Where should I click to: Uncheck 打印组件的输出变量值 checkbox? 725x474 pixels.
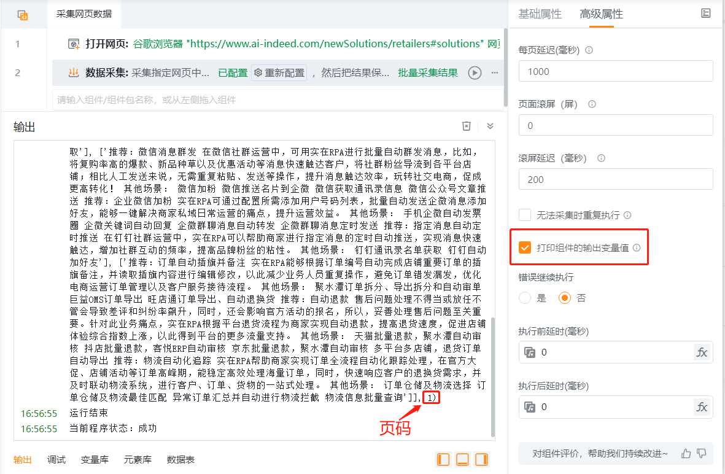point(525,247)
